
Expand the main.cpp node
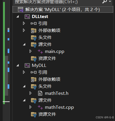[x=31, y=51]
